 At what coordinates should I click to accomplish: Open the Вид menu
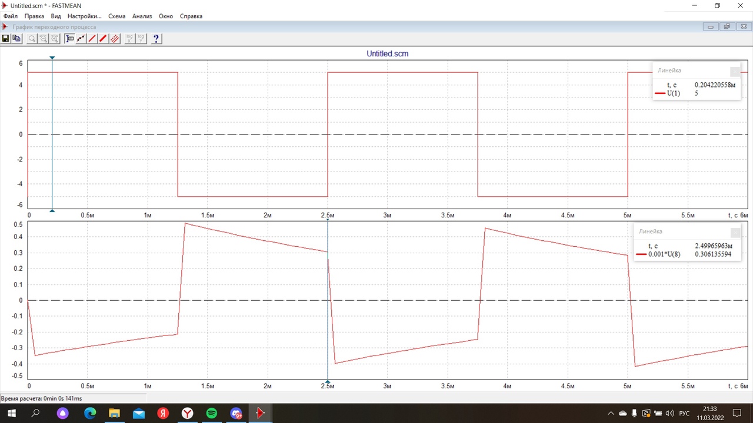pyautogui.click(x=56, y=16)
